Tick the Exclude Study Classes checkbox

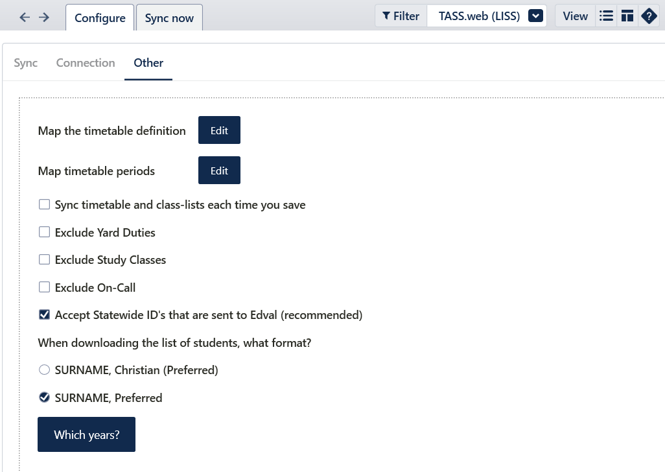(45, 260)
